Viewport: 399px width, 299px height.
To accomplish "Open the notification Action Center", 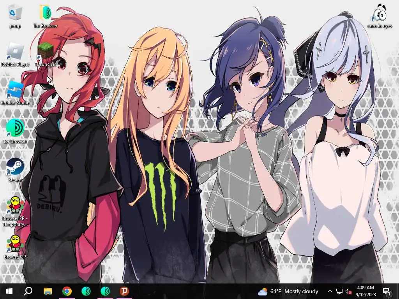I will coord(387,291).
